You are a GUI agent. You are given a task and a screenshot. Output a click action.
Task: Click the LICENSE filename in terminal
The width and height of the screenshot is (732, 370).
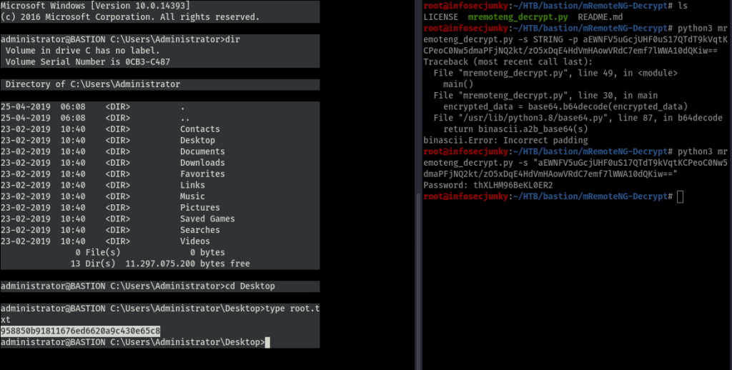pyautogui.click(x=440, y=17)
